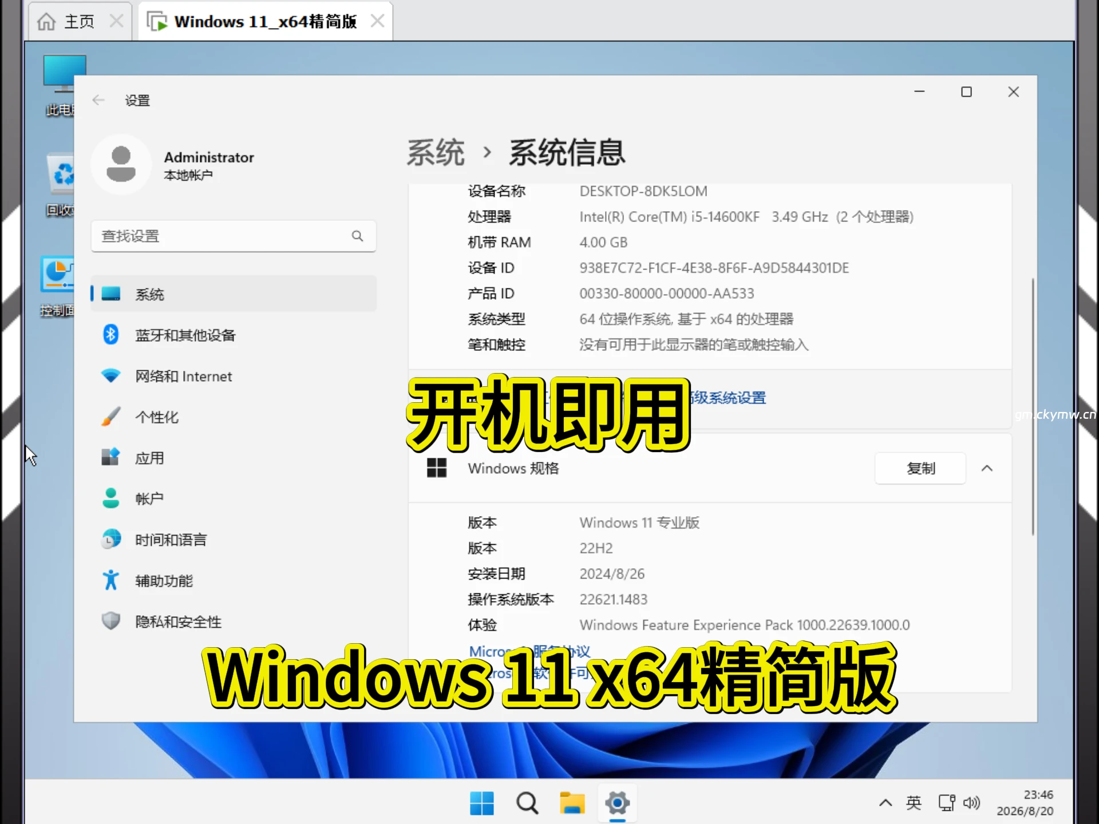Click device ID 938E7C72-F1CF-4E38-8F6F-A9D5844301DE
Image resolution: width=1099 pixels, height=824 pixels.
714,268
